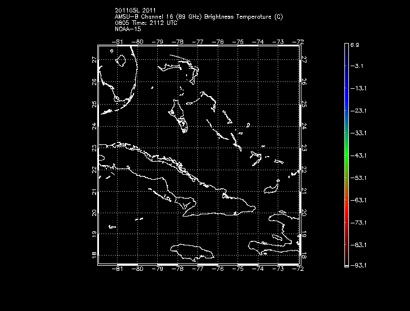Select the "-63.1" color bar label
Viewport: 410px width, 311px height.
(x=359, y=200)
